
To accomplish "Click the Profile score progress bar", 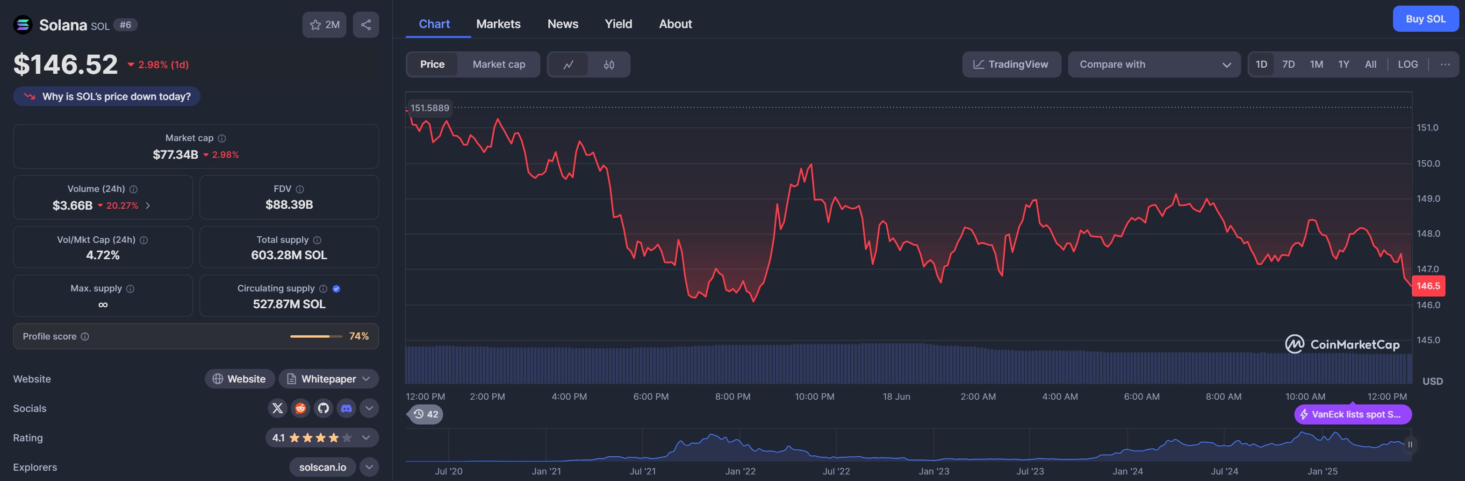I will (x=316, y=337).
